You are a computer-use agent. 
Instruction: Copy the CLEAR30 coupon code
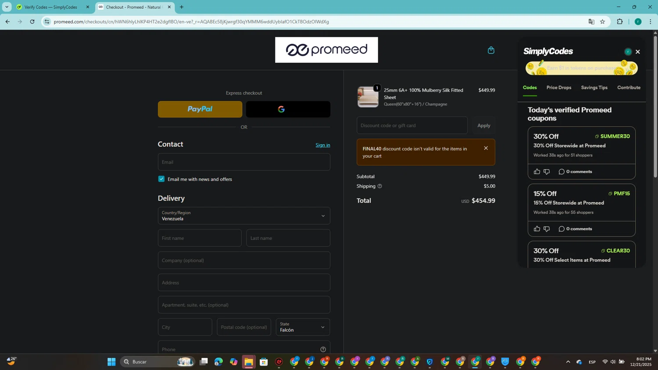point(615,251)
